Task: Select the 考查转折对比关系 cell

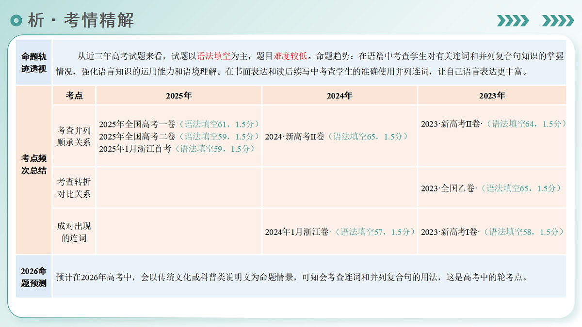Action: pos(74,188)
